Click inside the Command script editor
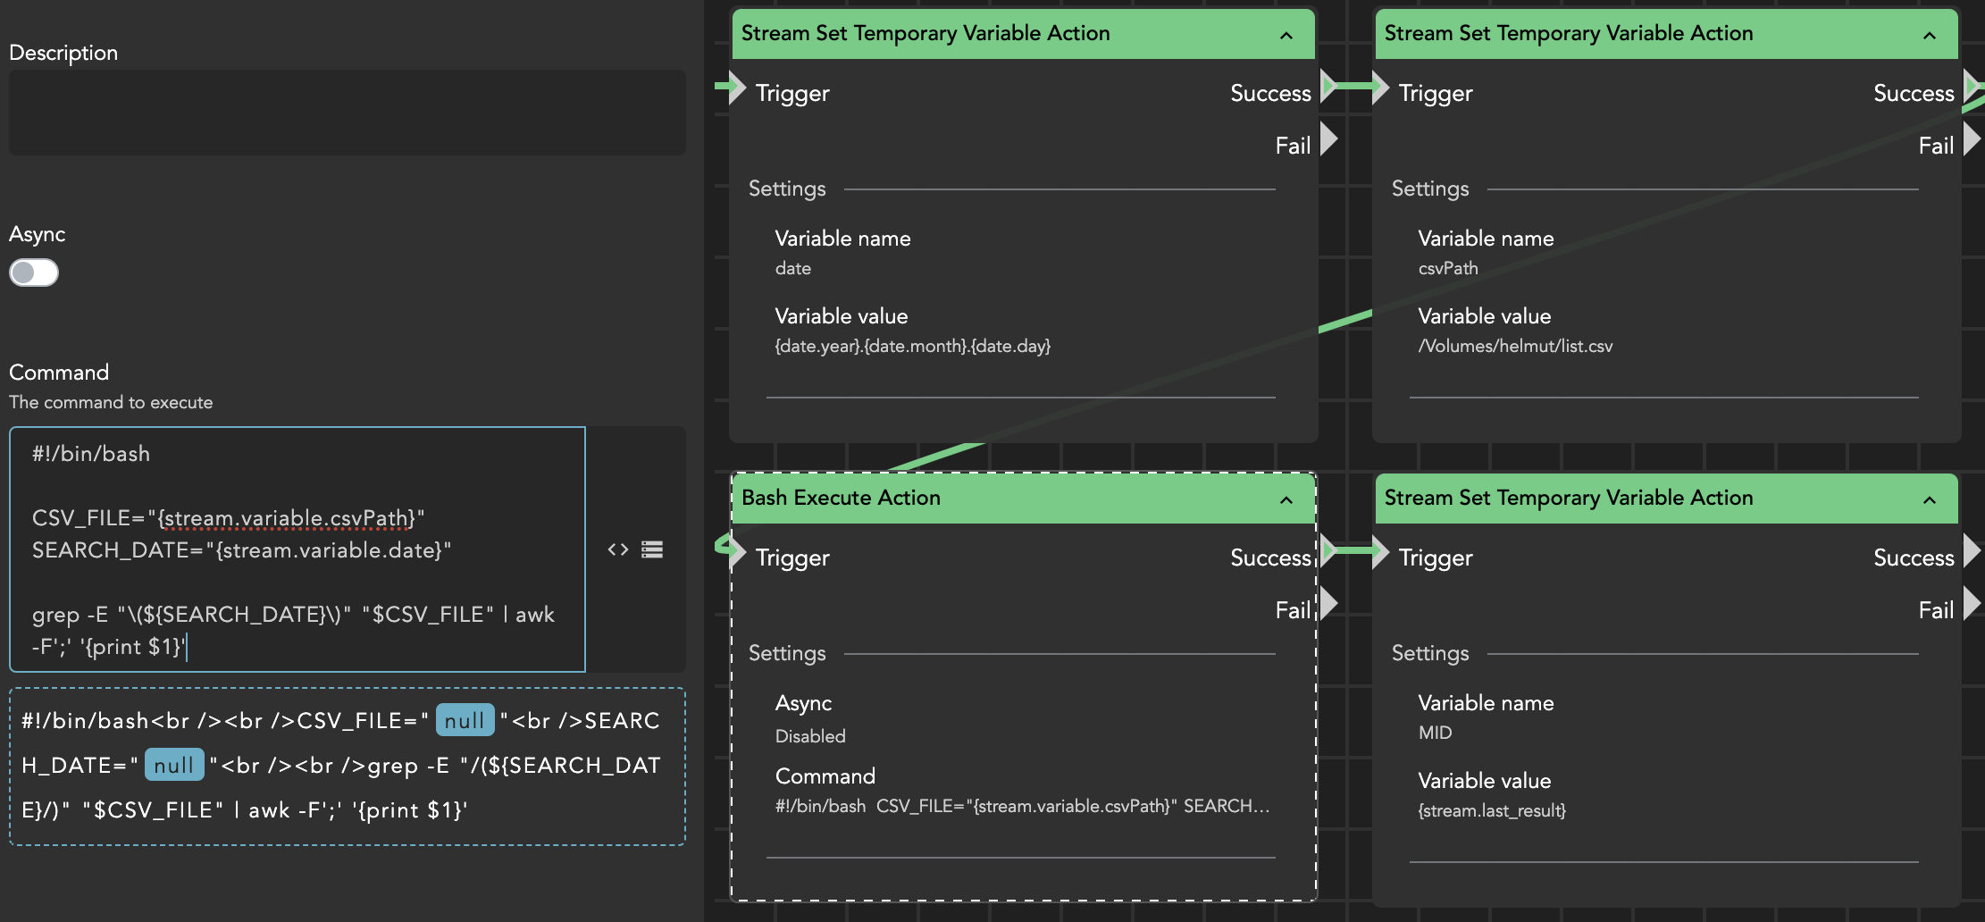 point(297,549)
